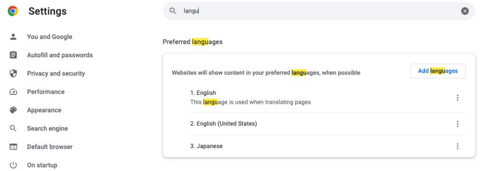
Task: Click inside the settings search field
Action: 319,11
